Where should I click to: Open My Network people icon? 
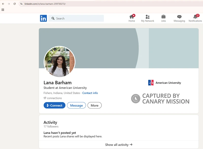click(148, 17)
